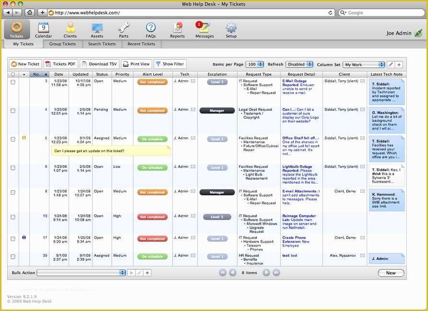The image size is (428, 311).
Task: Click the New button at bottom right
Action: coord(391,273)
